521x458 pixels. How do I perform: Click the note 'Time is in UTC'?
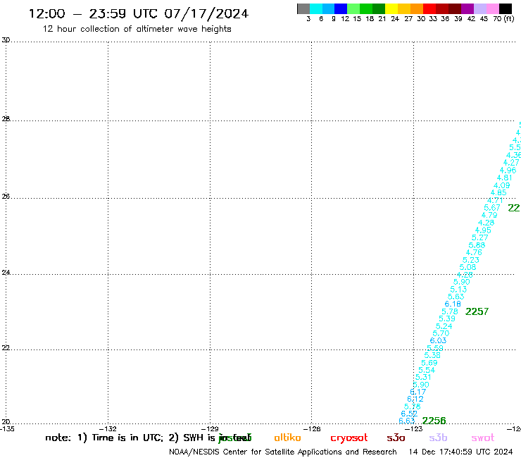(127, 438)
